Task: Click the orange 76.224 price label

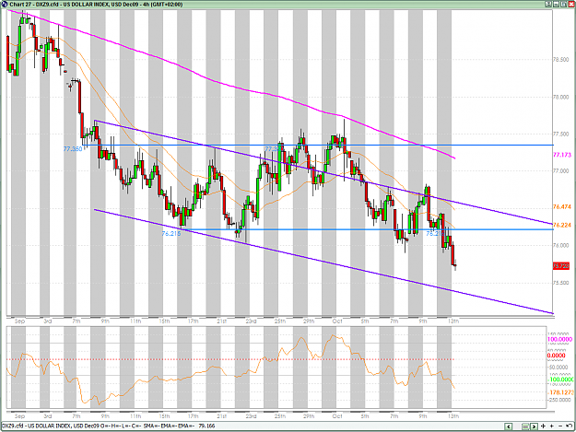Action: point(562,225)
